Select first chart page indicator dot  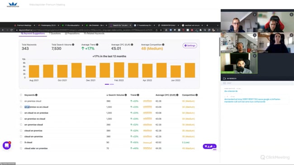pyautogui.click(x=107, y=84)
